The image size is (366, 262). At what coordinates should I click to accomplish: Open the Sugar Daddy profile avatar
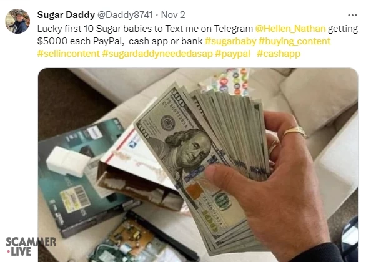pos(17,21)
